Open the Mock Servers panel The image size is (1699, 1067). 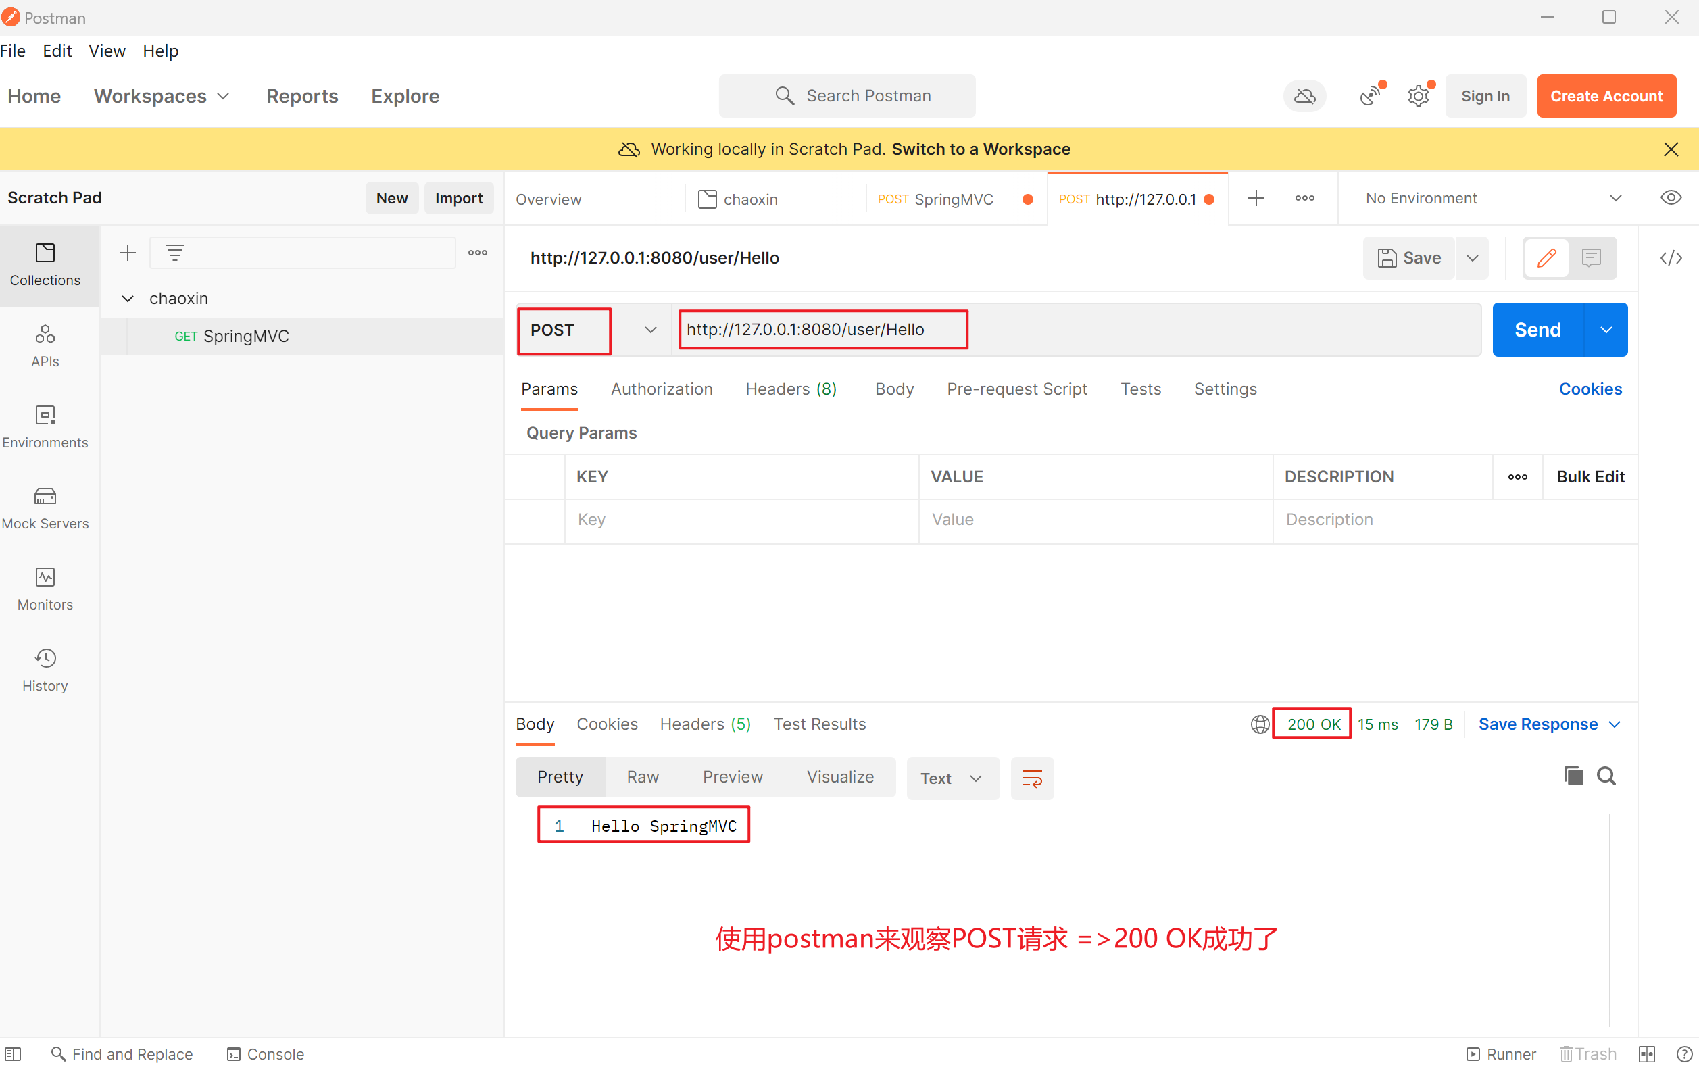45,507
